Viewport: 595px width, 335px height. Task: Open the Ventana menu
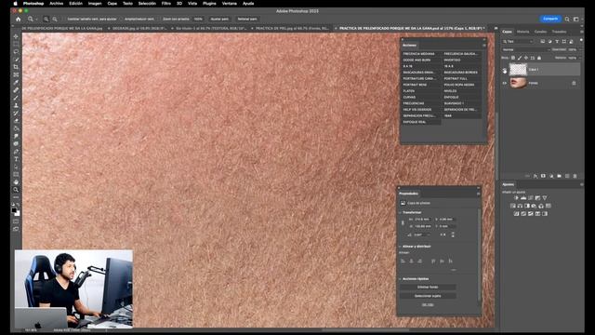(230, 4)
